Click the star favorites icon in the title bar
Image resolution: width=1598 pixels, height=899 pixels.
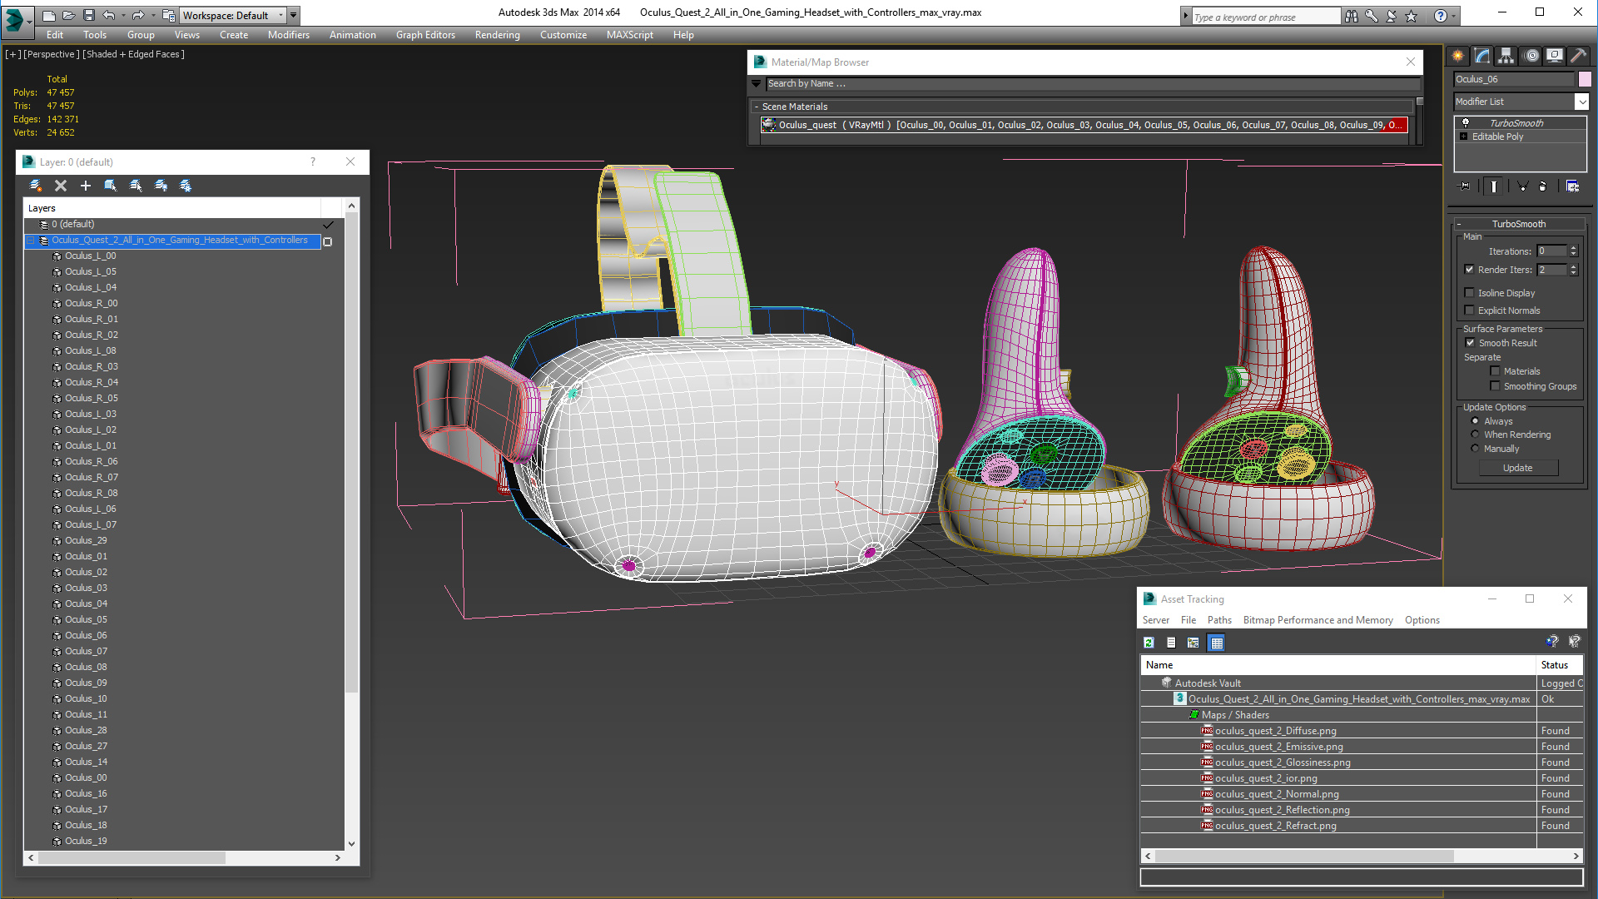tap(1411, 16)
